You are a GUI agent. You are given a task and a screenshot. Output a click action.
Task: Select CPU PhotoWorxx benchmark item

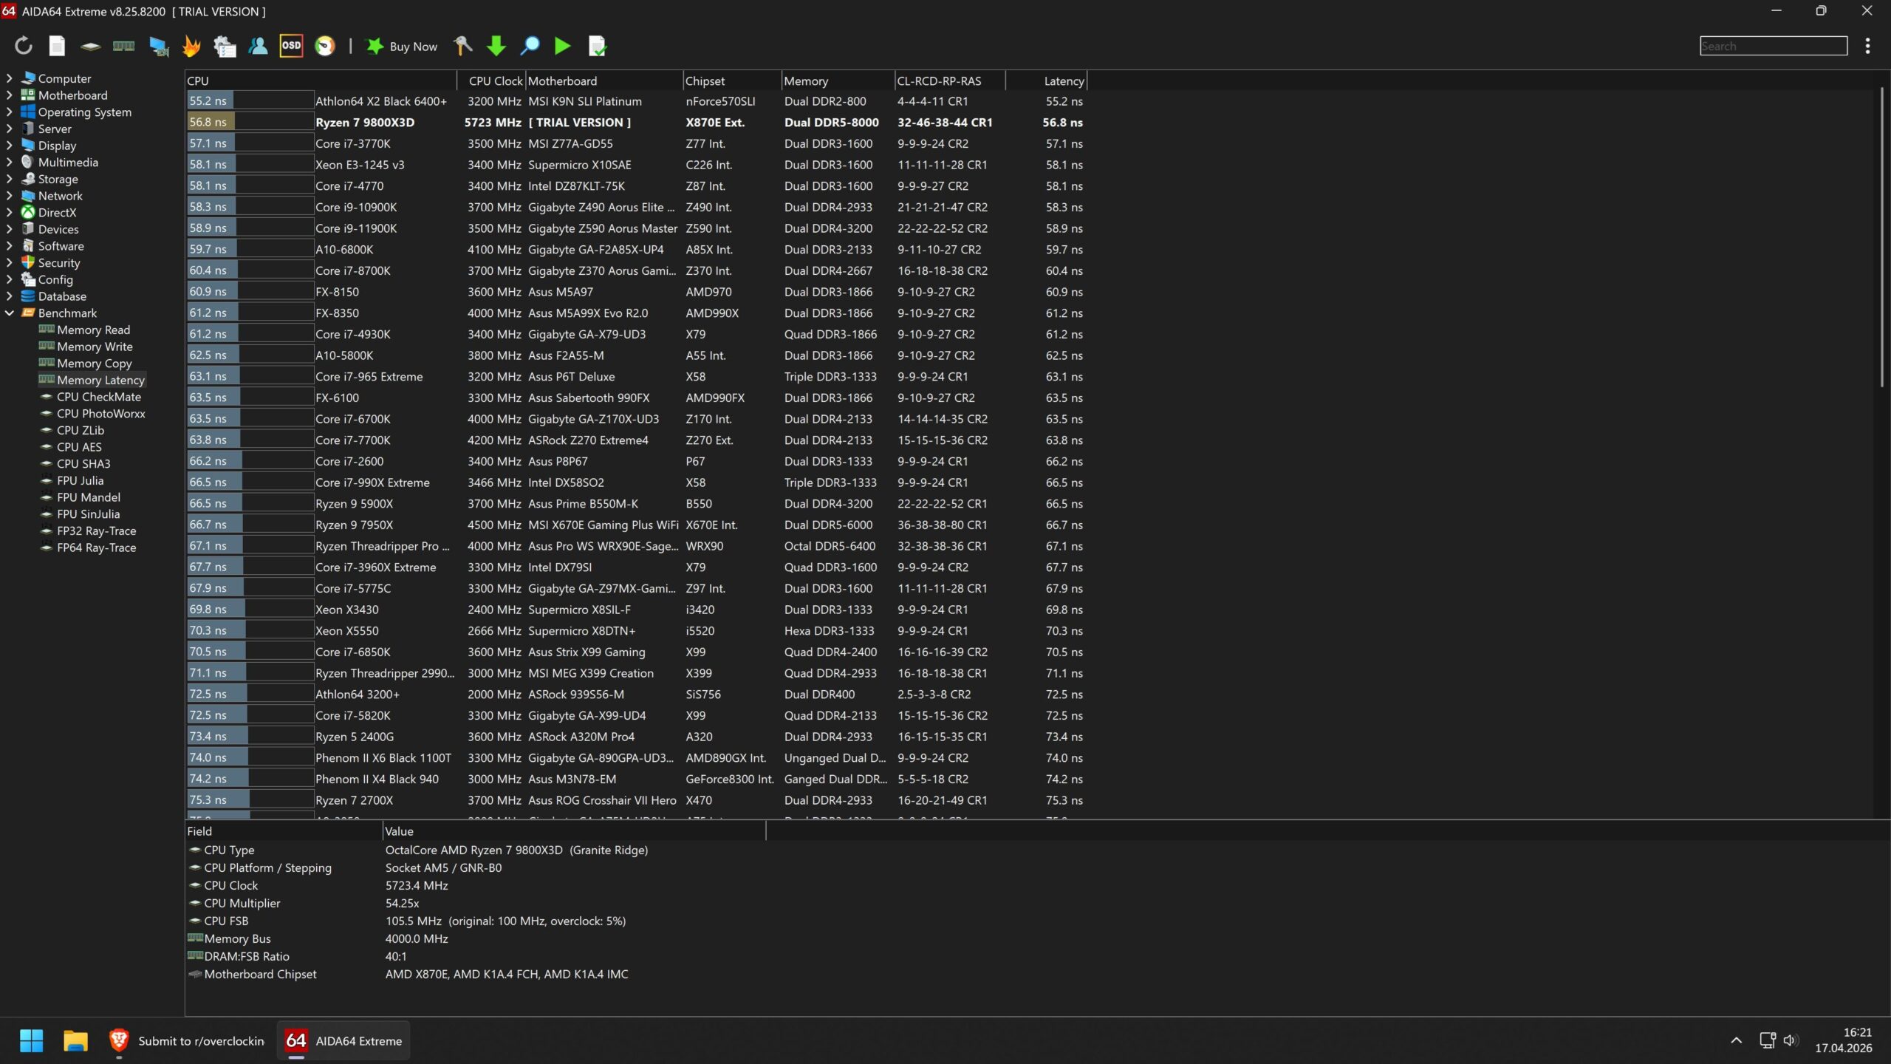(x=100, y=414)
